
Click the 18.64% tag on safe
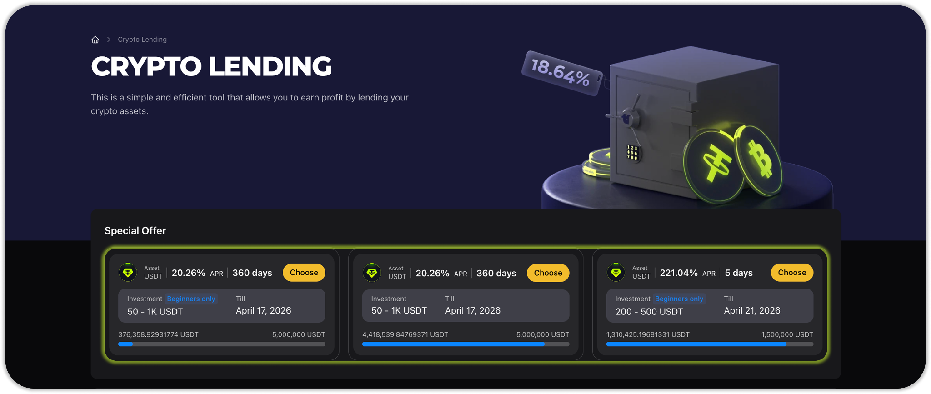pyautogui.click(x=561, y=73)
